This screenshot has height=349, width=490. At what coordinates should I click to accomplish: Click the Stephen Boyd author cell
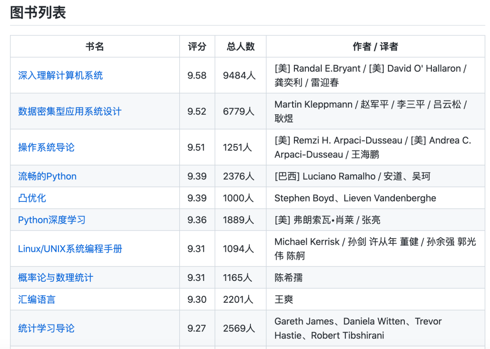375,198
